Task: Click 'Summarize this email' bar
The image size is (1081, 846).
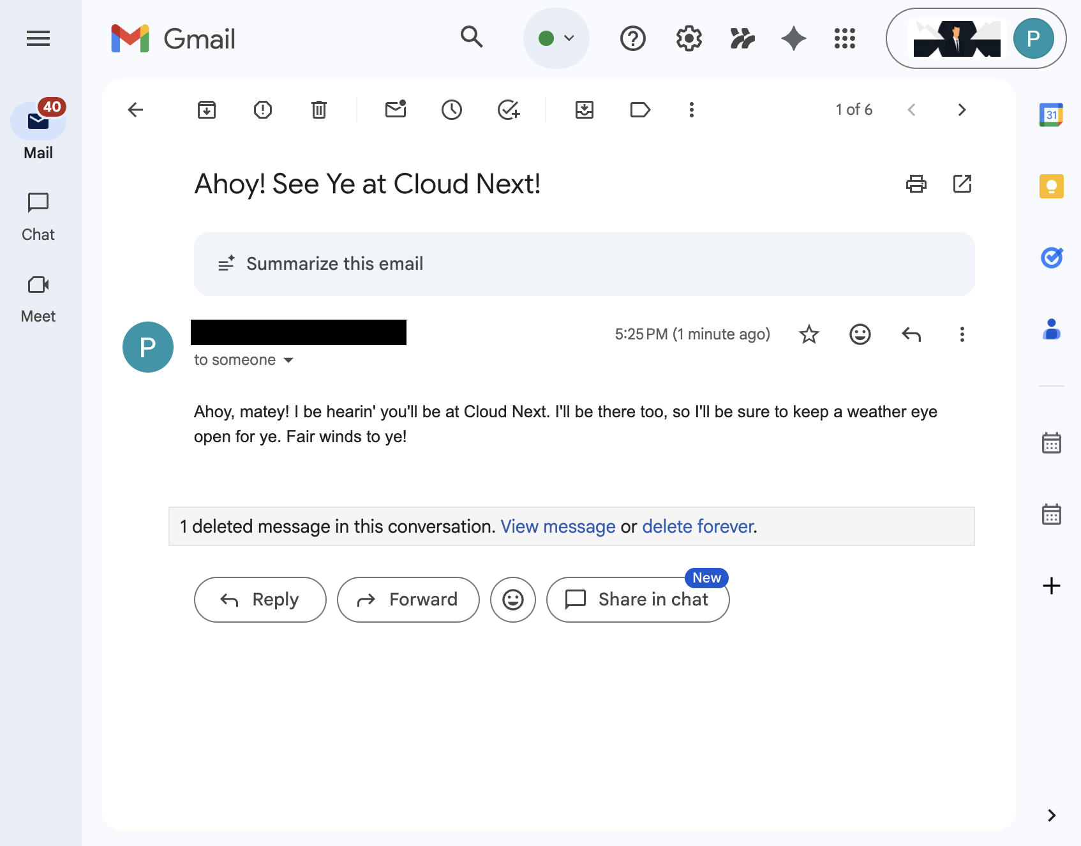Action: pyautogui.click(x=584, y=264)
